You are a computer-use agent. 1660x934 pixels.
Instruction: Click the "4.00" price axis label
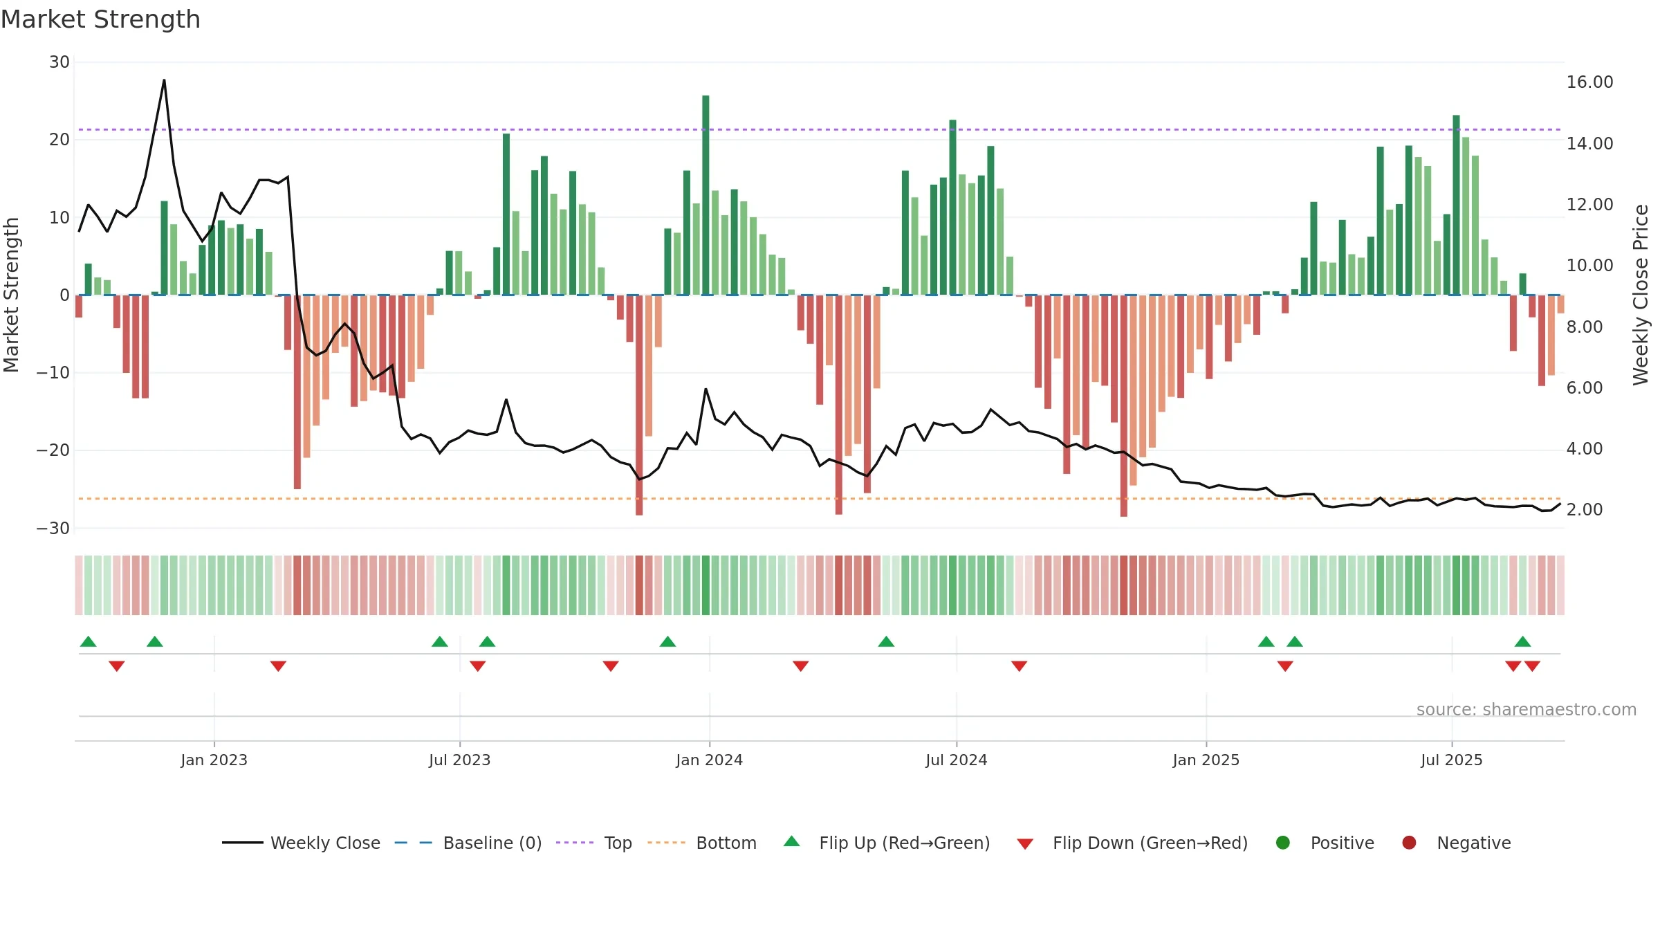pyautogui.click(x=1585, y=449)
